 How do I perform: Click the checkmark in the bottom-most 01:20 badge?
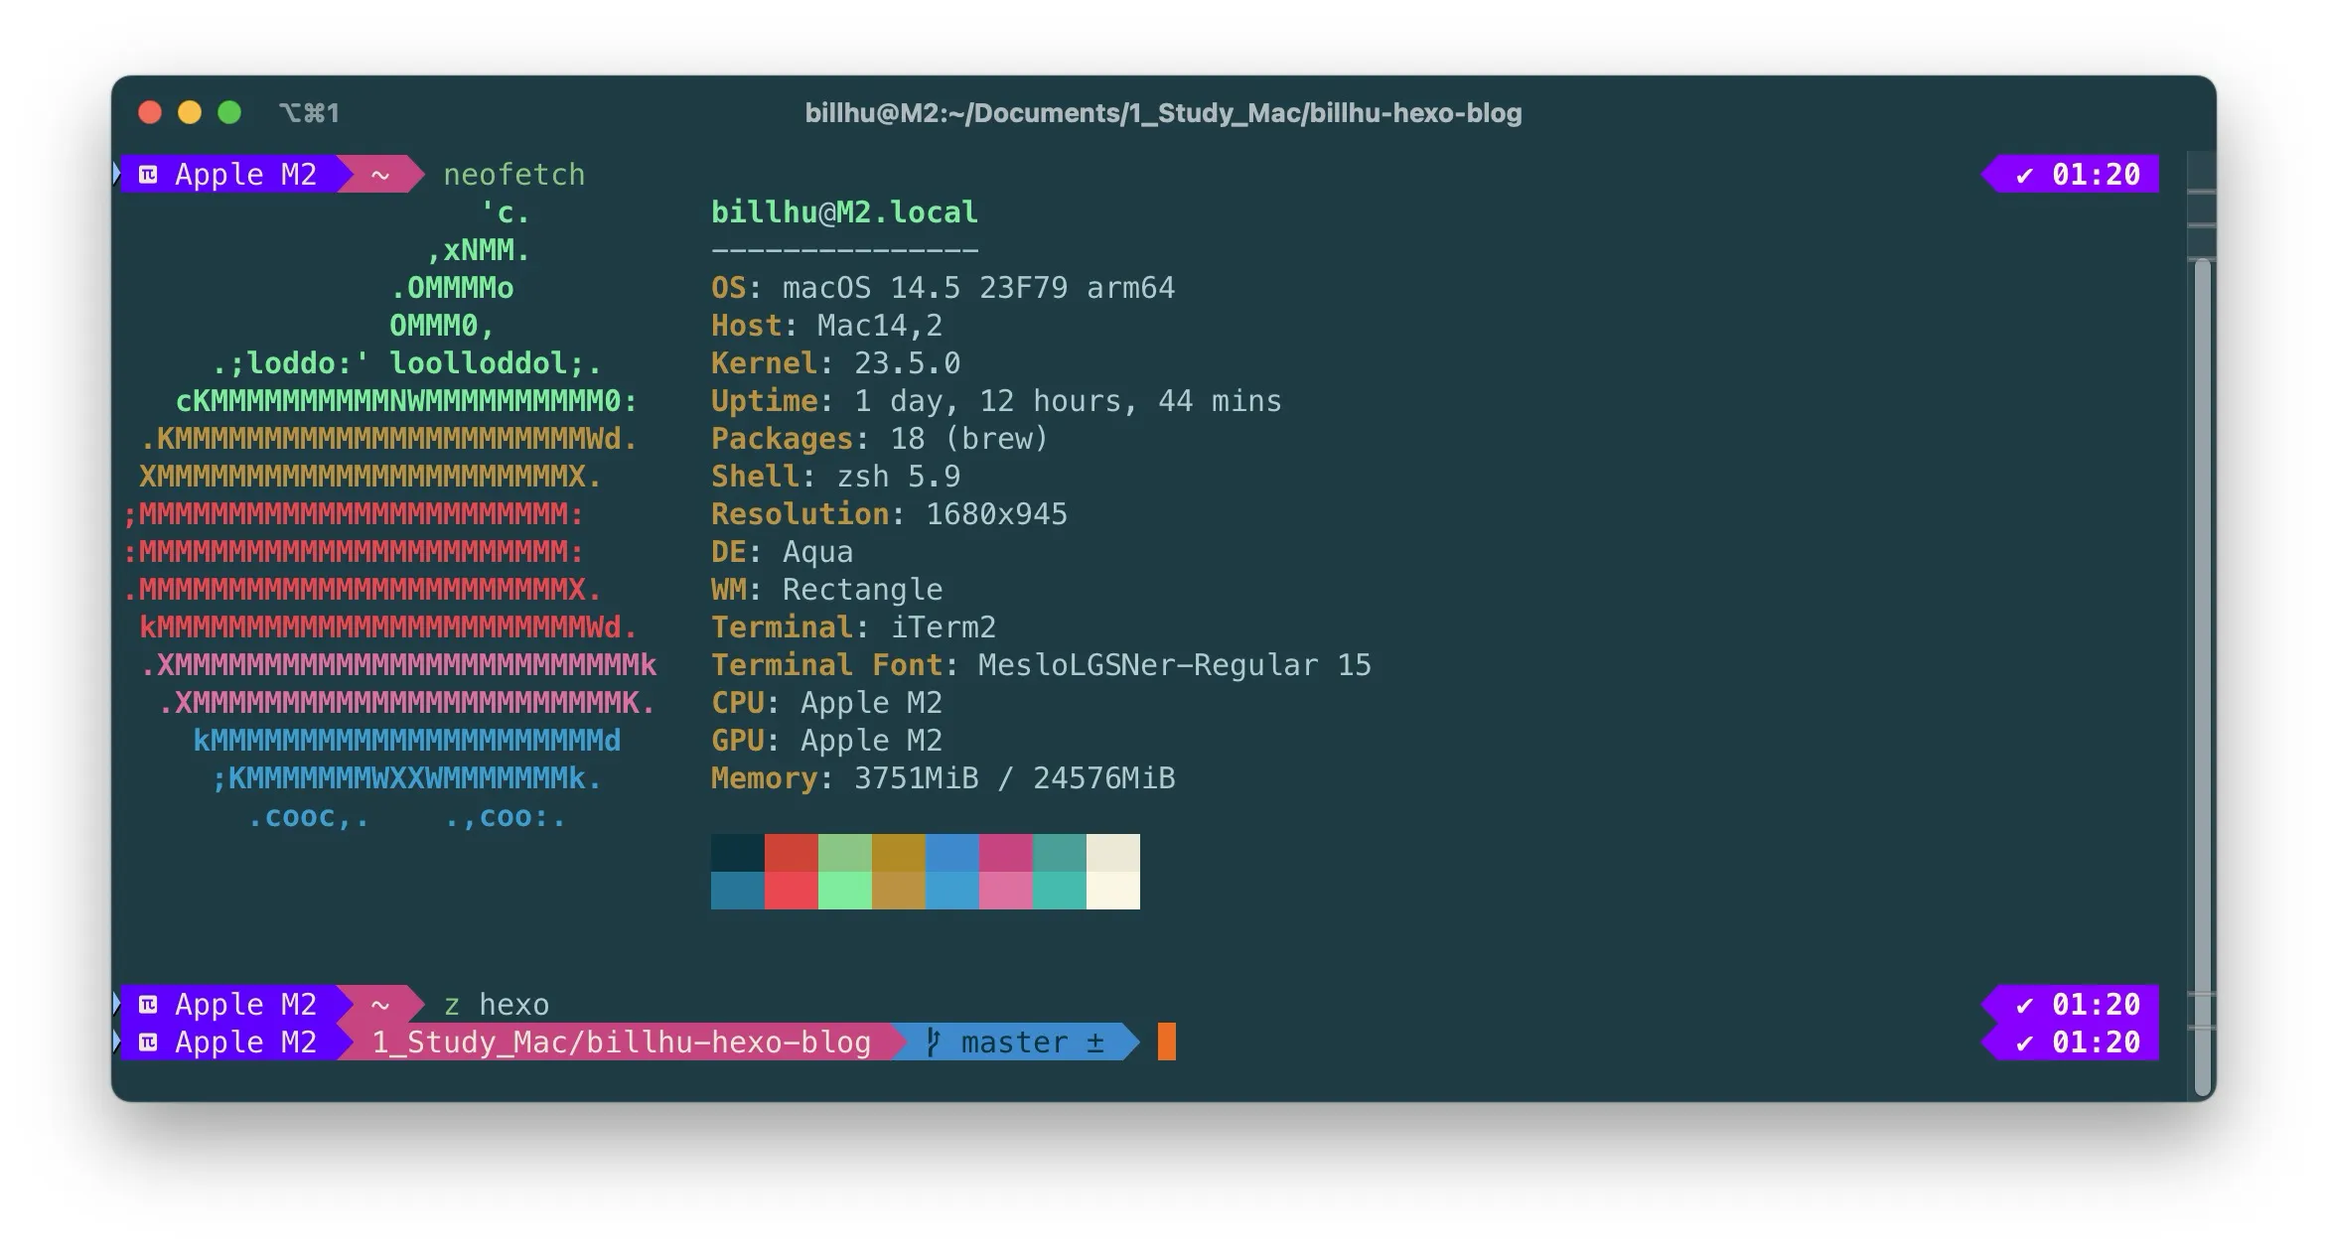(x=2024, y=1043)
